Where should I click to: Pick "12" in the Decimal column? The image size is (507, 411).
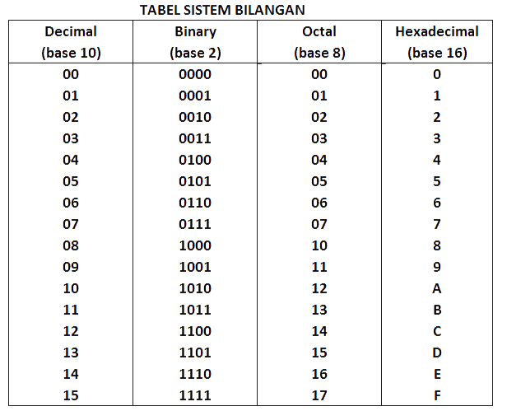click(x=71, y=331)
